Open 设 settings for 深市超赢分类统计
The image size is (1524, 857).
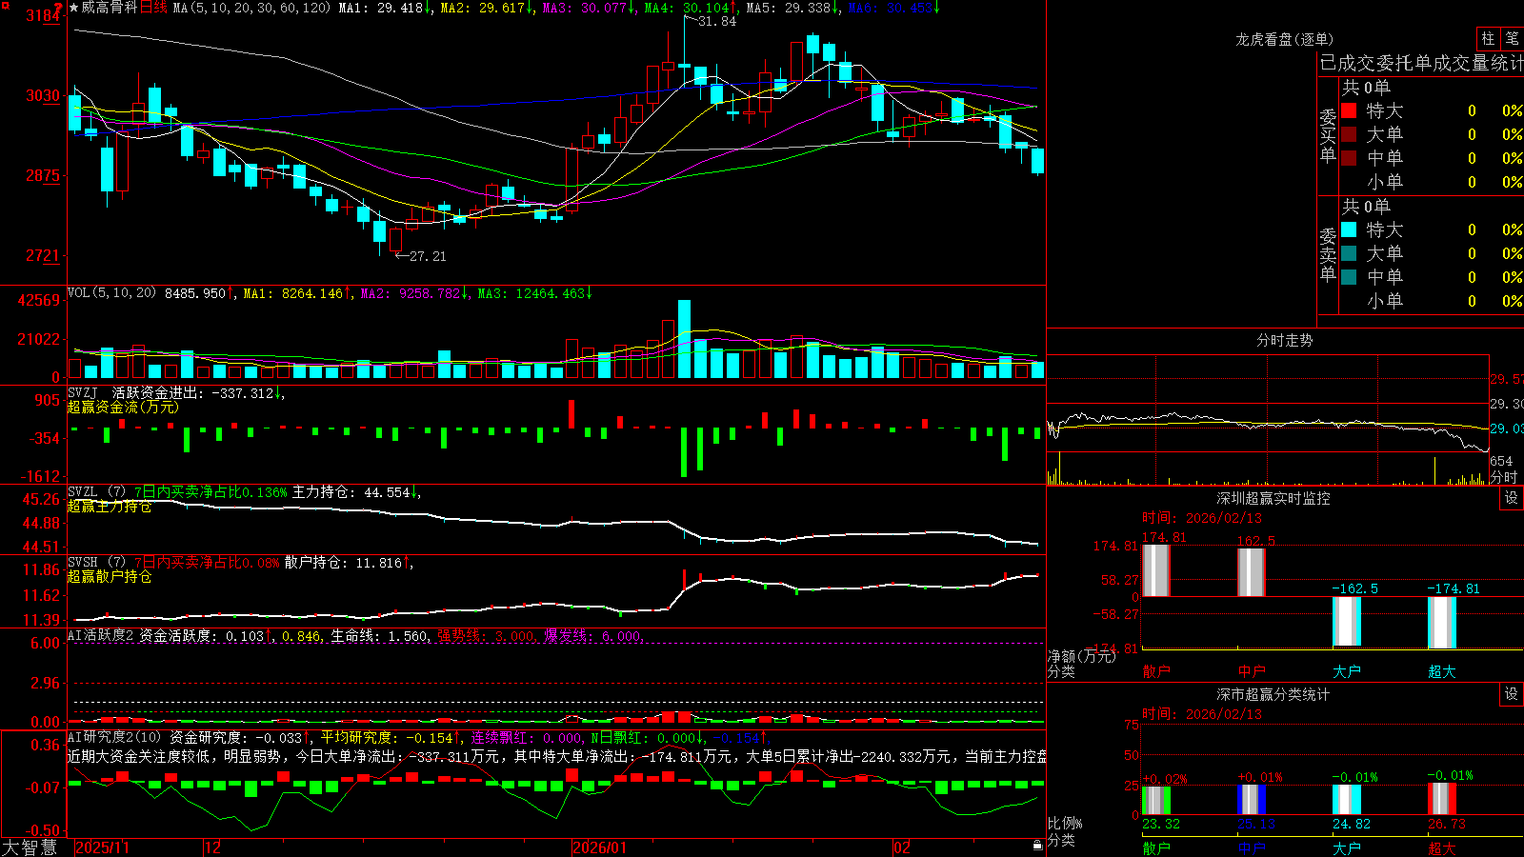tap(1512, 694)
